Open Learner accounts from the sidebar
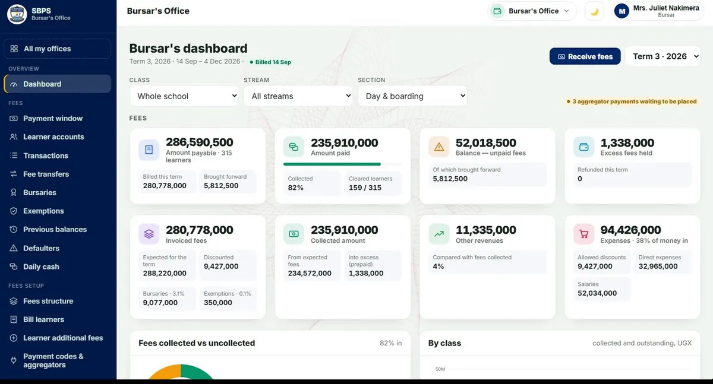This screenshot has width=713, height=384. point(57,137)
